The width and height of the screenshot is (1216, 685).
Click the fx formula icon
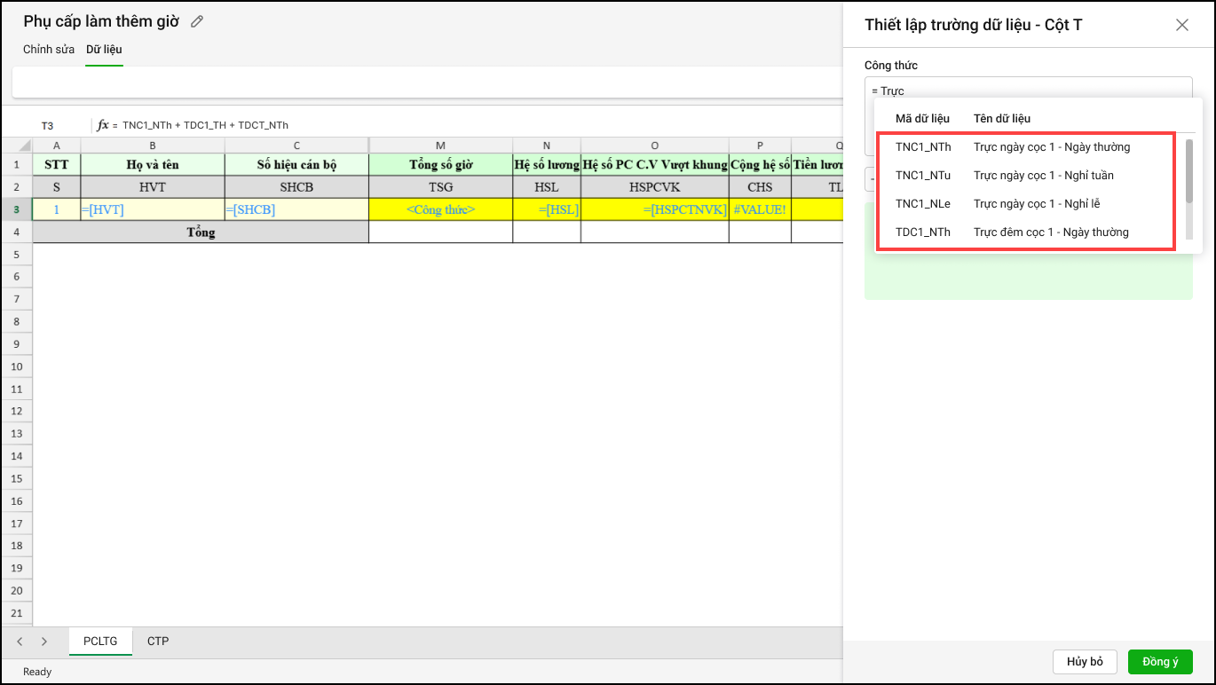(x=103, y=125)
